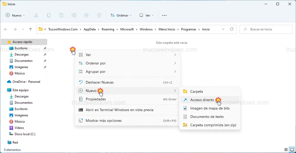
Task: Select Acceso directo from the submenu
Action: [202, 100]
